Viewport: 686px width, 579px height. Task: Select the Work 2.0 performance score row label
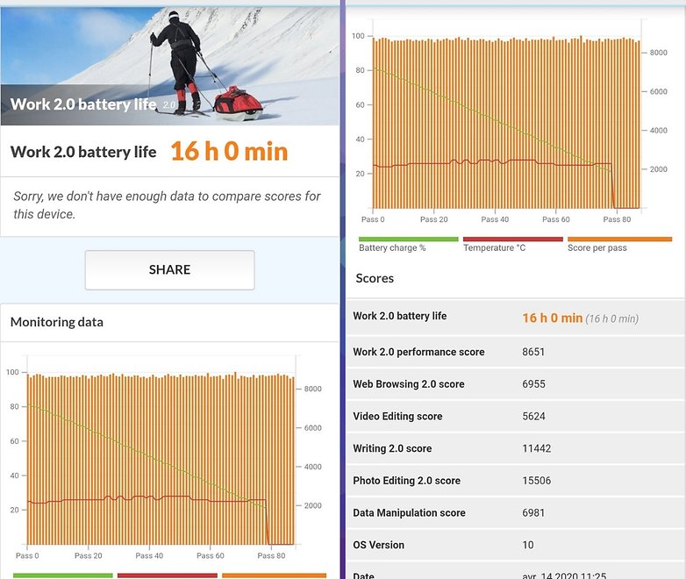tap(418, 352)
